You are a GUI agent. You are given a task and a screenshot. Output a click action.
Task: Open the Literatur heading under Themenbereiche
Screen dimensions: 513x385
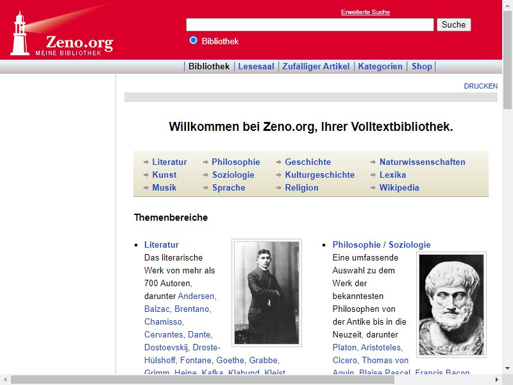pos(162,245)
